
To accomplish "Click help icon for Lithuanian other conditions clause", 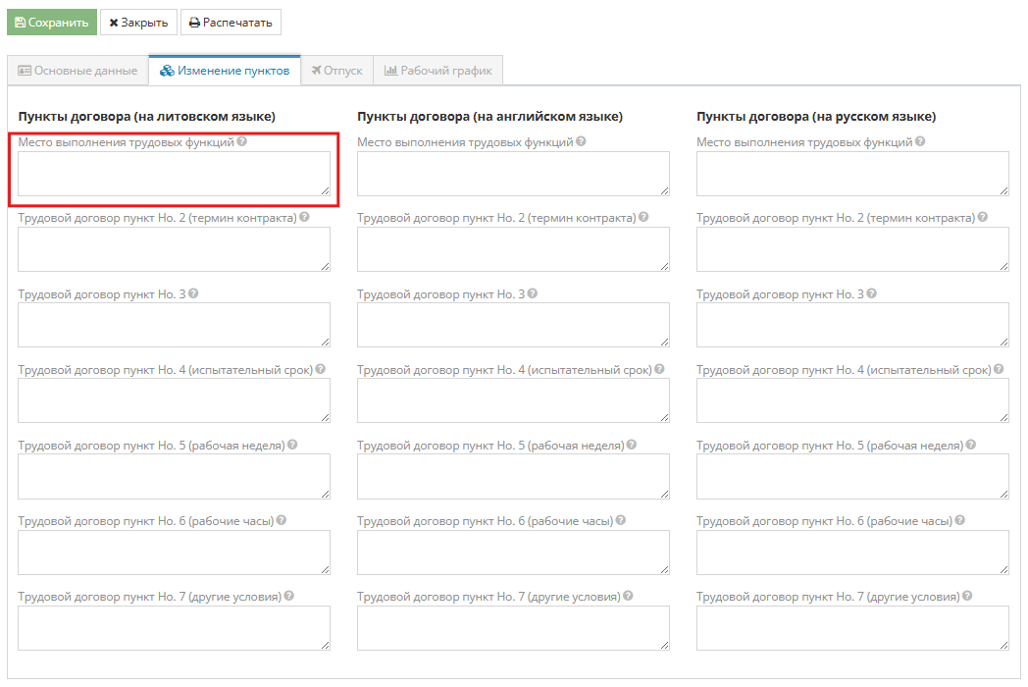I will tap(289, 596).
